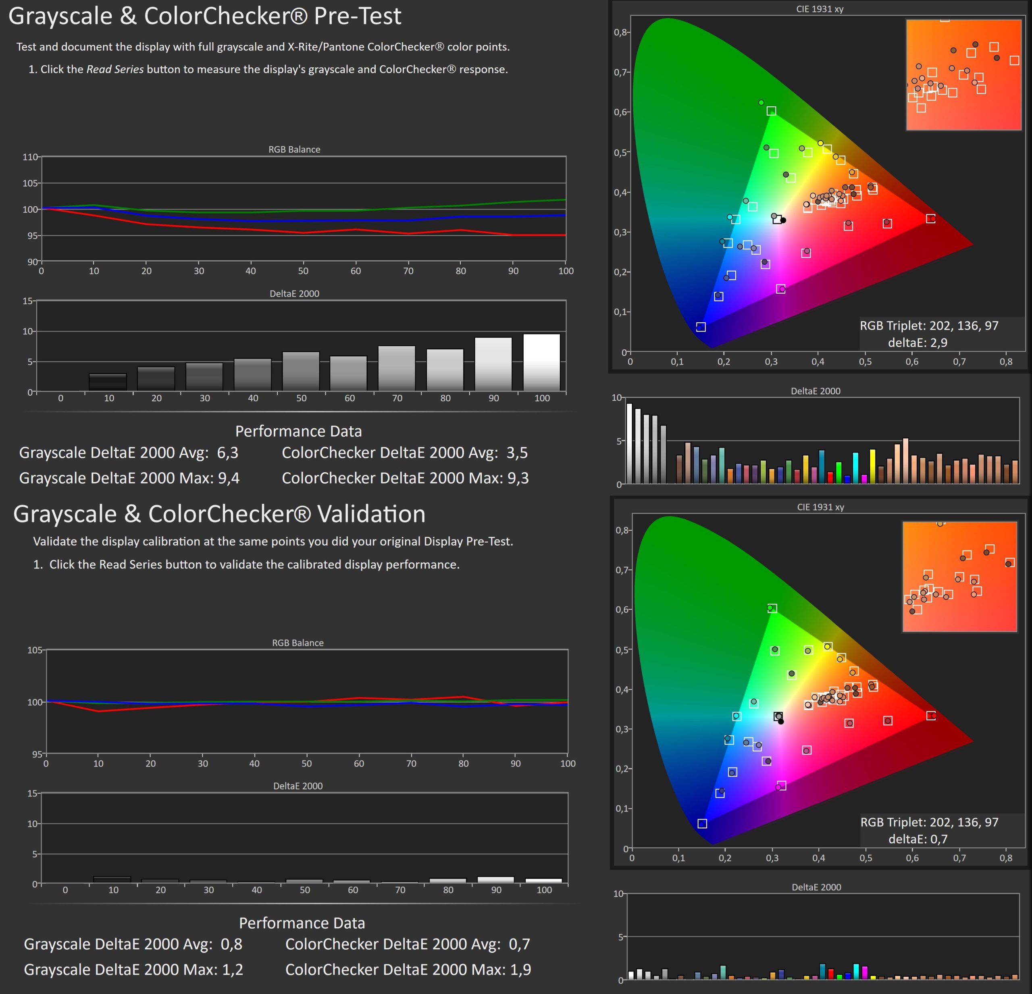1032x994 pixels.
Task: Click the blue primary target square in Pre-Test CIE chart
Action: coord(701,327)
